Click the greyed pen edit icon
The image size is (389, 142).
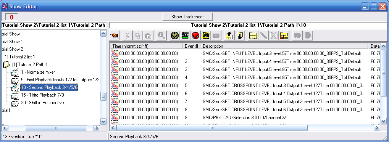pyautogui.click(x=263, y=35)
